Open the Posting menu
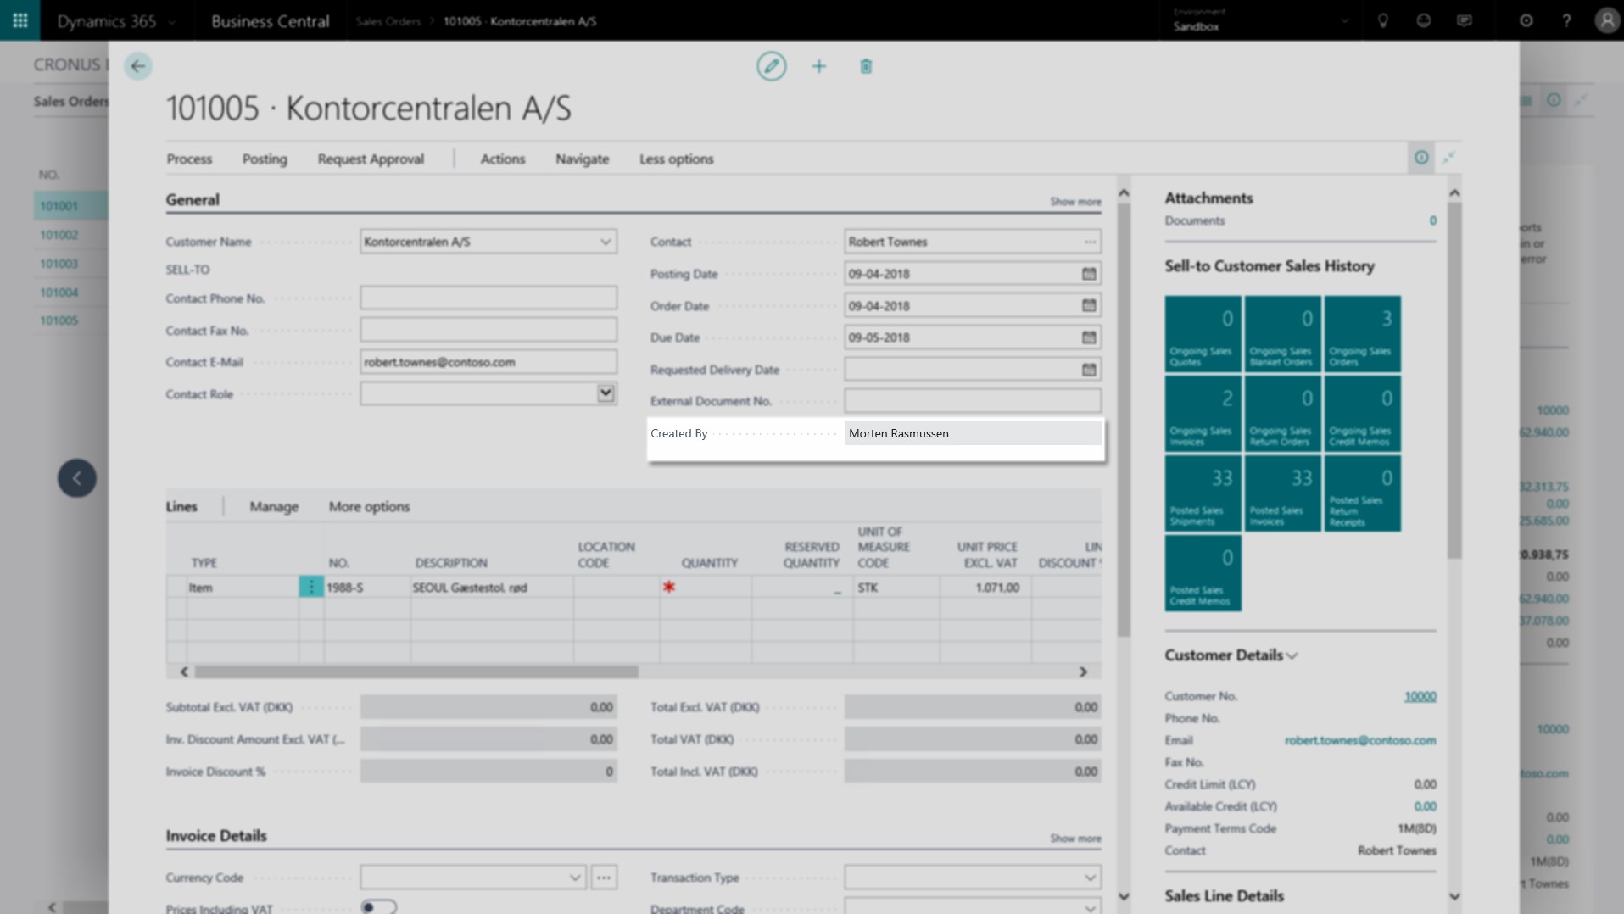 point(265,159)
